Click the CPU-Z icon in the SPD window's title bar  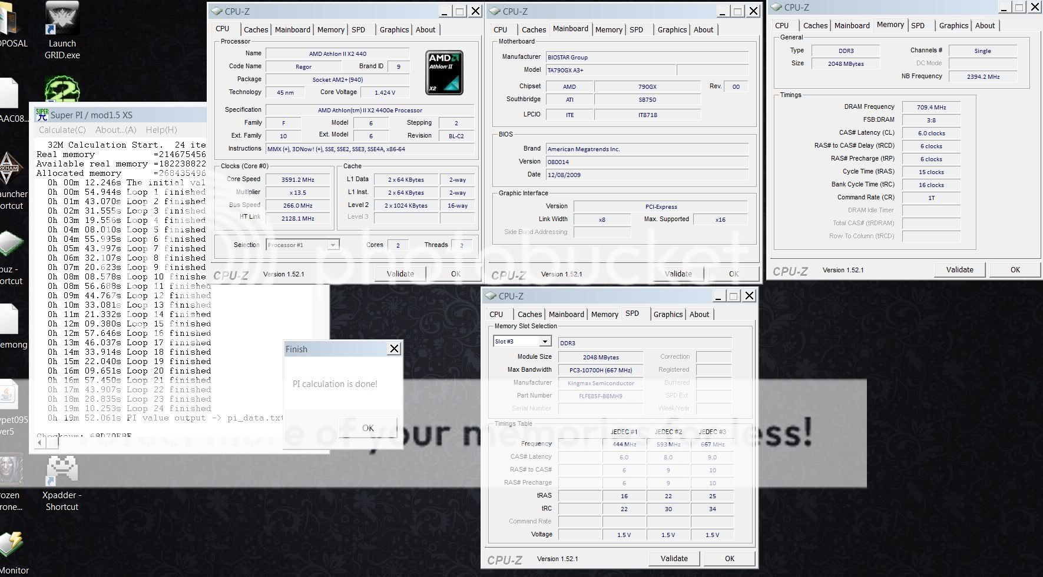pos(490,296)
